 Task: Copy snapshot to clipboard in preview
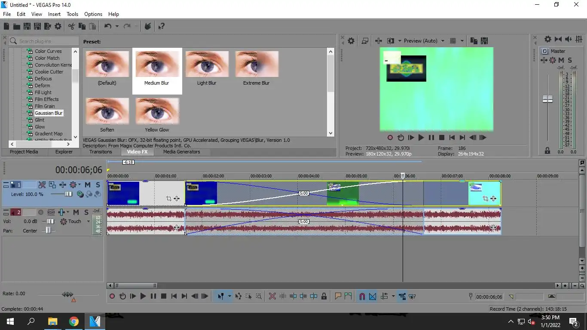pyautogui.click(x=474, y=41)
